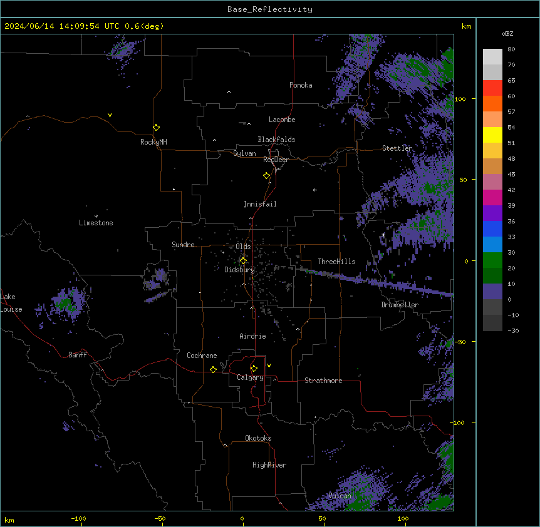This screenshot has height=527, width=540.
Task: Click the 50 tick label on the right axis
Action: [463, 180]
